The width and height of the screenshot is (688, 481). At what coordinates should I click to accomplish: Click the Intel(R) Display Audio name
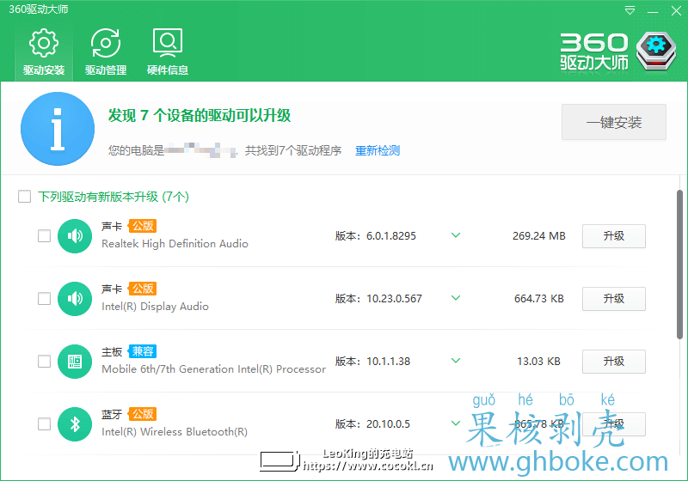(x=155, y=307)
